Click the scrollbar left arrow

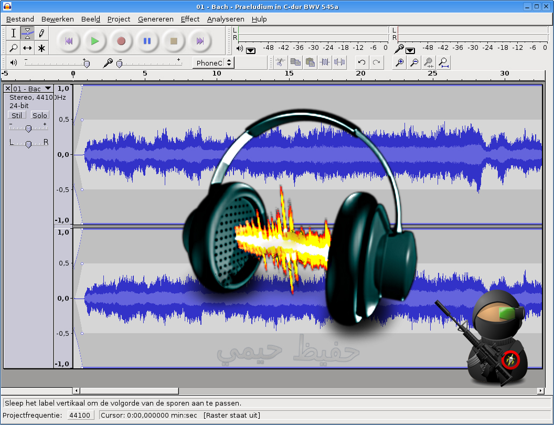[76, 391]
